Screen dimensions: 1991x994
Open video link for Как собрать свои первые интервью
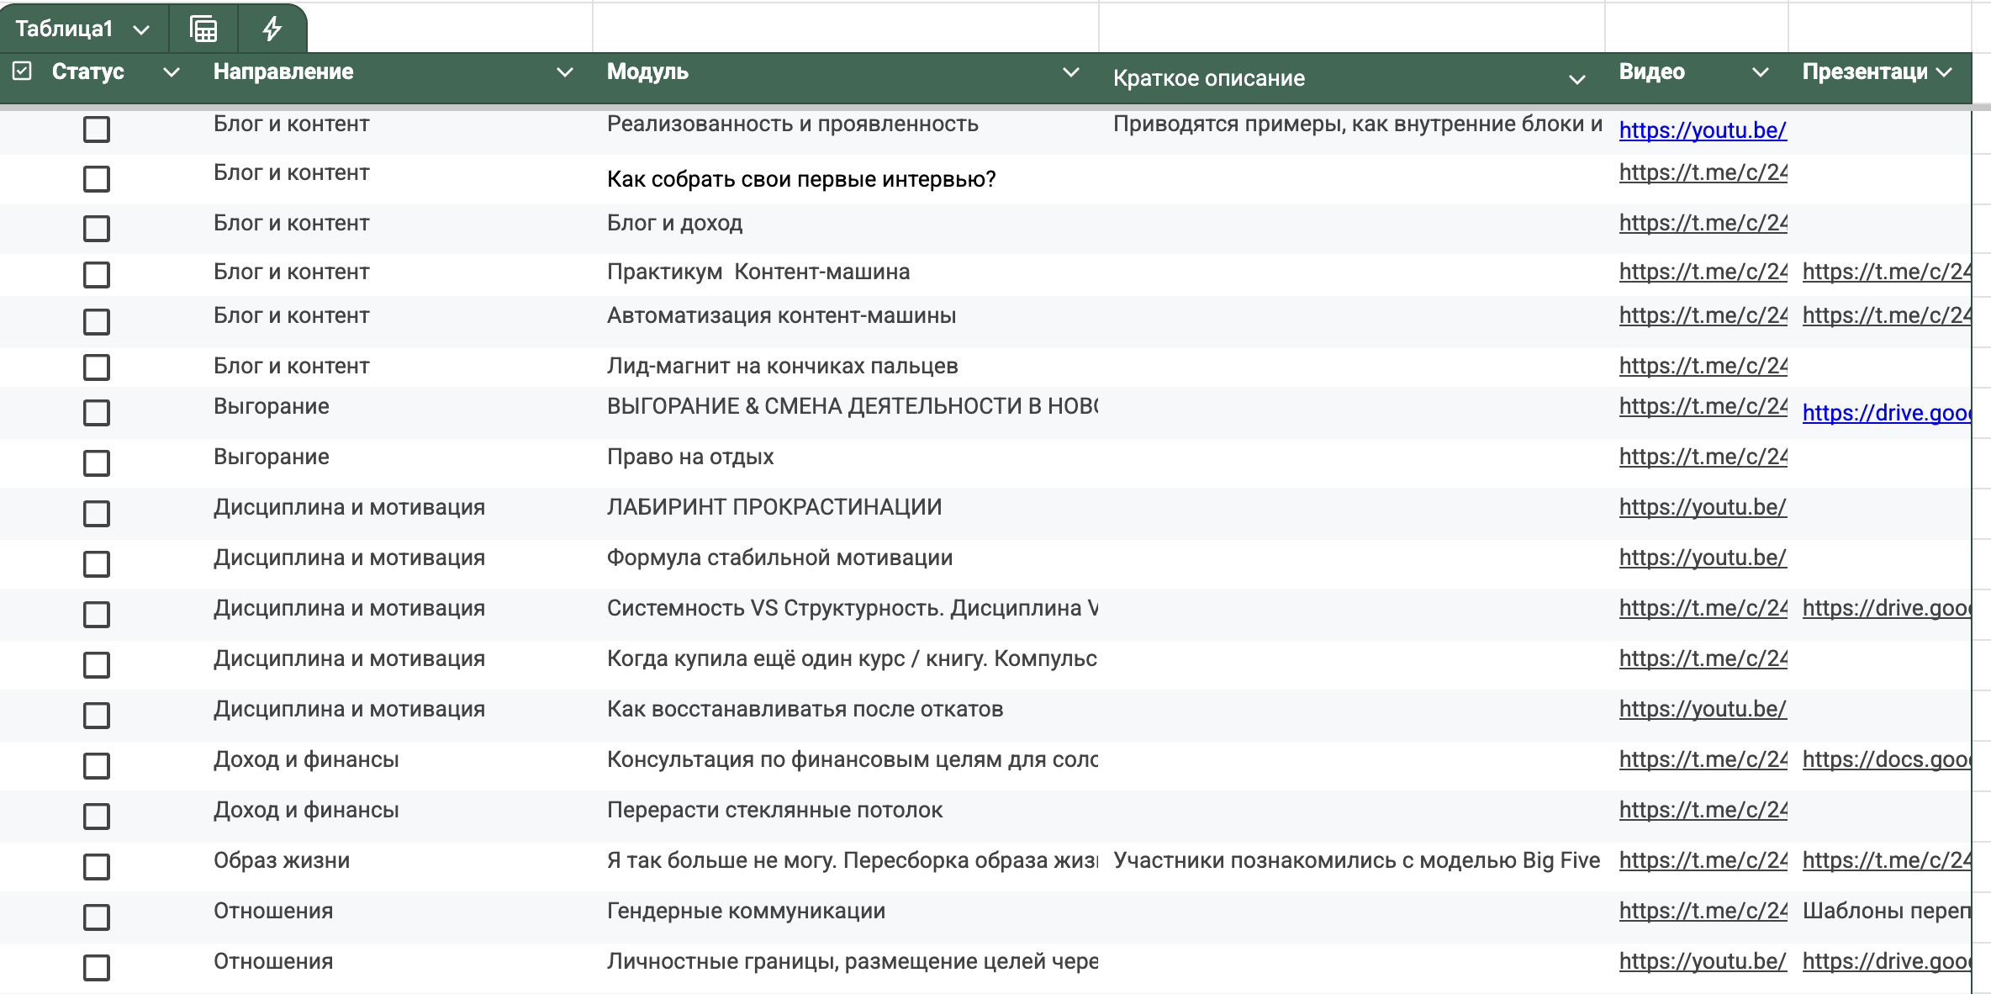tap(1703, 172)
